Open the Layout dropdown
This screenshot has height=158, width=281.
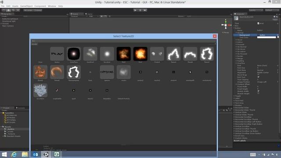(272, 10)
